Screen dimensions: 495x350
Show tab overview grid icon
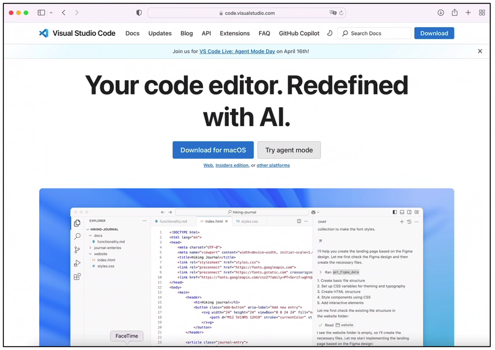click(x=482, y=13)
